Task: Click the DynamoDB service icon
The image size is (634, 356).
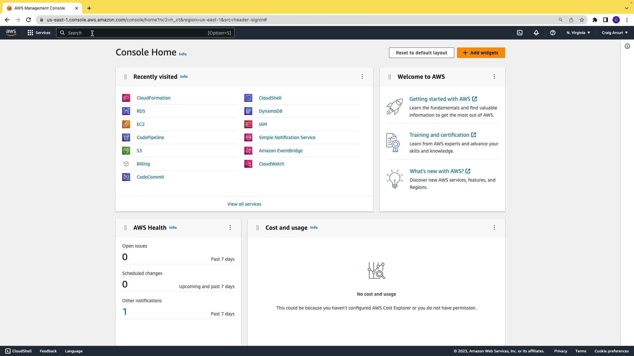Action: [248, 111]
